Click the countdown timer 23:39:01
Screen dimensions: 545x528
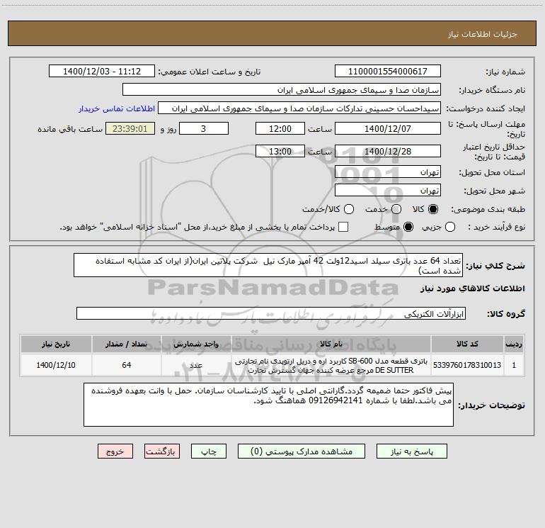point(130,128)
